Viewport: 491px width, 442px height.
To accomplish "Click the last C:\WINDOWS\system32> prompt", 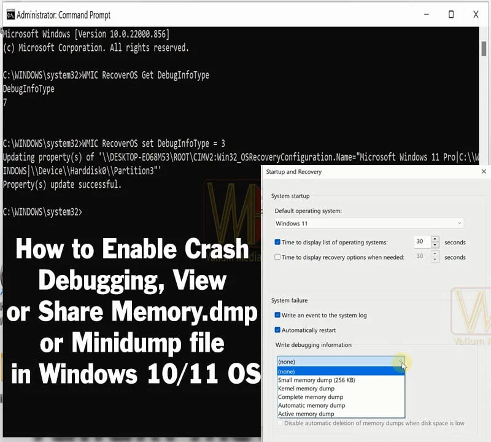I will [42, 212].
